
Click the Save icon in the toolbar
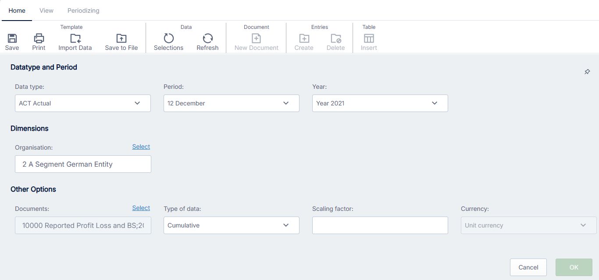12,38
